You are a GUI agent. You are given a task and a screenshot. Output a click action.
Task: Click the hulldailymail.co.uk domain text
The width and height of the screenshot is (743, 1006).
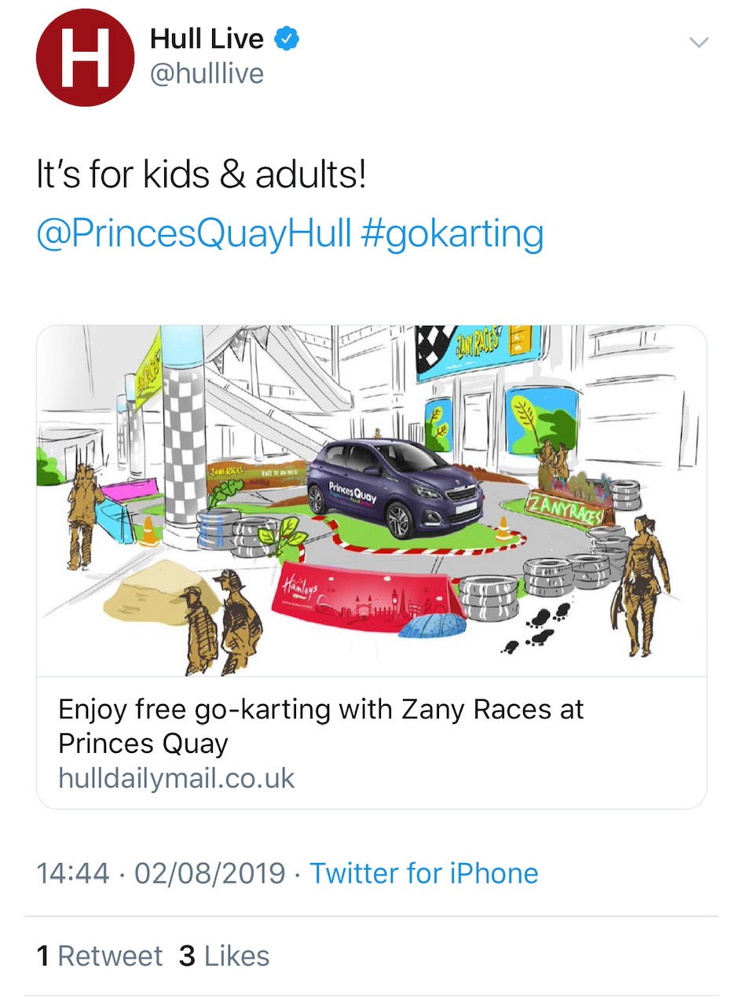click(177, 778)
